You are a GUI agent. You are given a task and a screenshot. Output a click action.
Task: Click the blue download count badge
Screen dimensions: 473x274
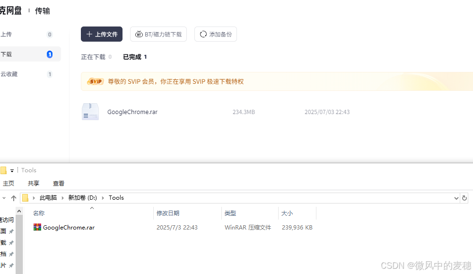50,54
